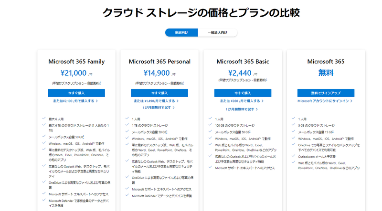Viewport: 382px width, 211px height.
Task: Click chevron arrow after アカウントにサインイン
Action: coord(351,101)
